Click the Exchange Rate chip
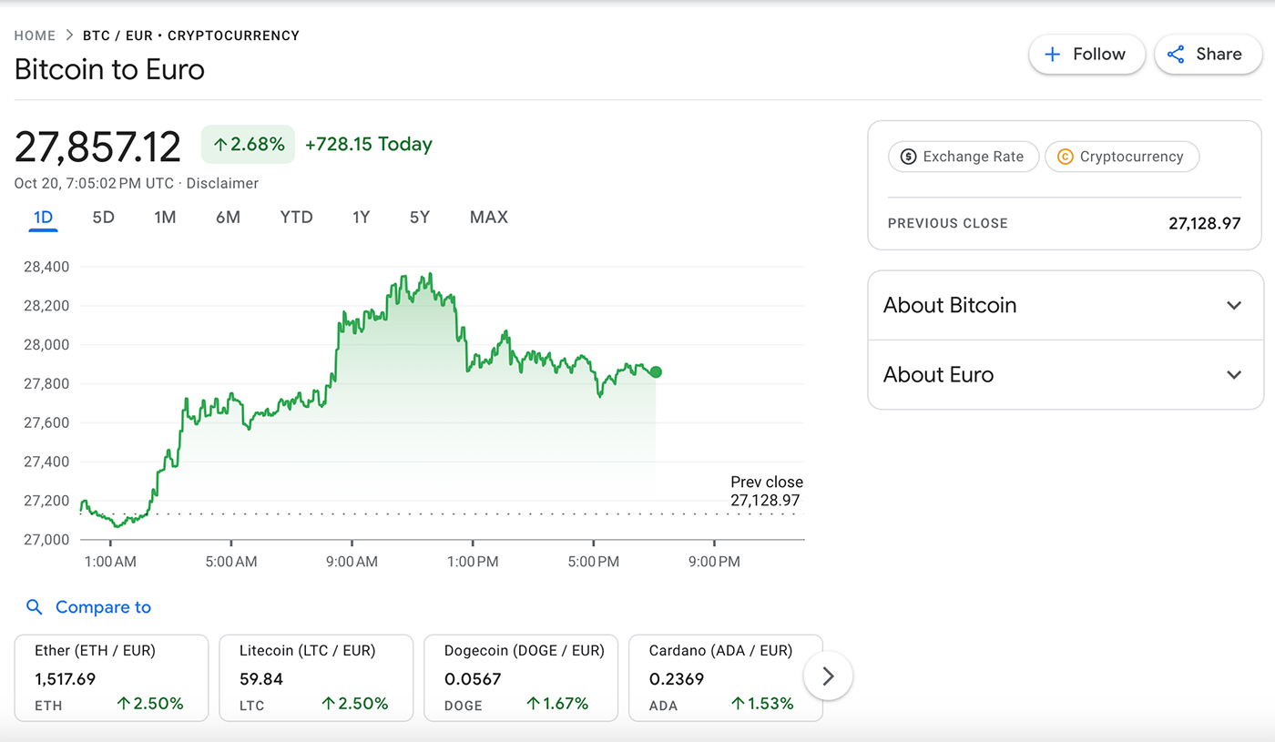Viewport: 1275px width, 742px height. pos(964,157)
